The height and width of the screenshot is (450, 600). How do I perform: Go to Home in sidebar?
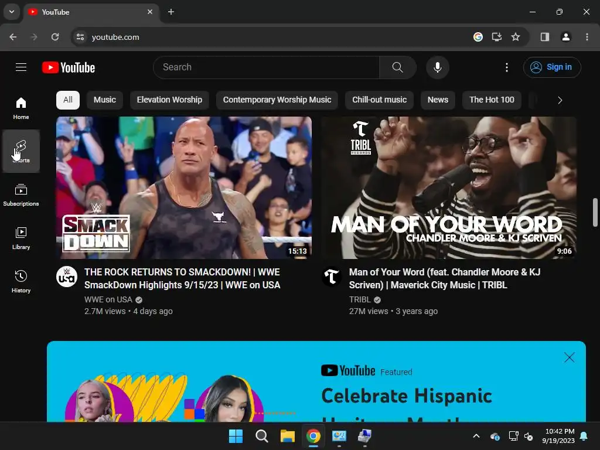coord(21,108)
